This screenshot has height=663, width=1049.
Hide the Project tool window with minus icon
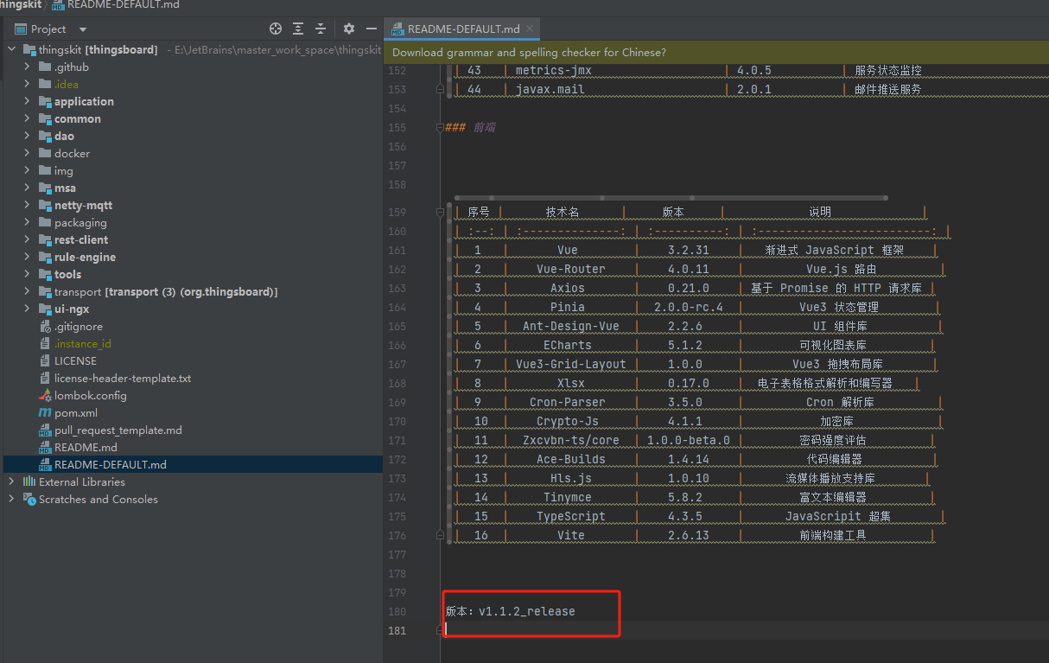[x=372, y=29]
